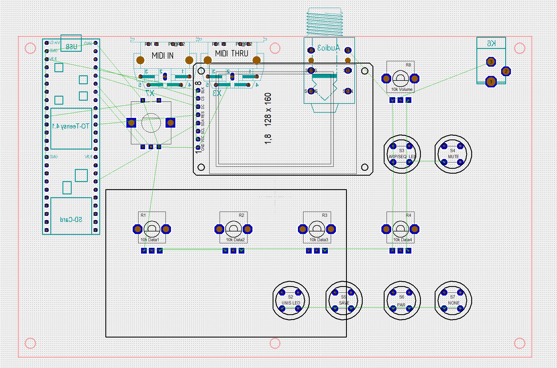Select the R2 10k Data2 potentiometer

tap(233, 229)
